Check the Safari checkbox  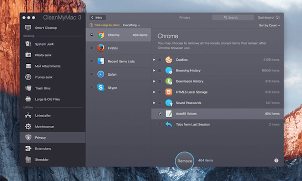(x=92, y=74)
